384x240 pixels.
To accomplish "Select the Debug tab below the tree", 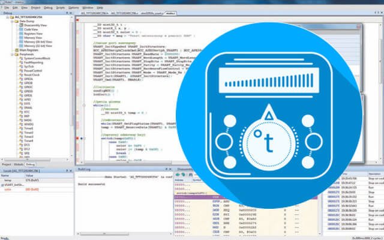I will (x=30, y=164).
